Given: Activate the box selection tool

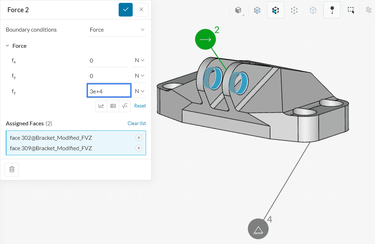Looking at the screenshot, I should pos(351,10).
